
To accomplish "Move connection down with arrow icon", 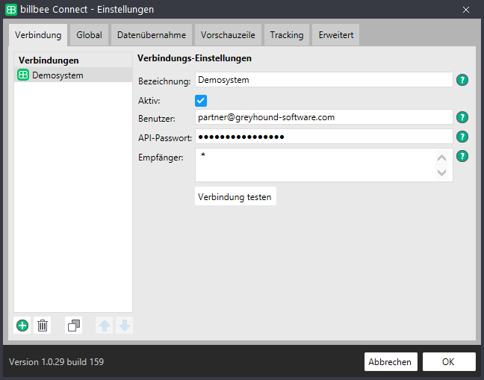I will [125, 326].
